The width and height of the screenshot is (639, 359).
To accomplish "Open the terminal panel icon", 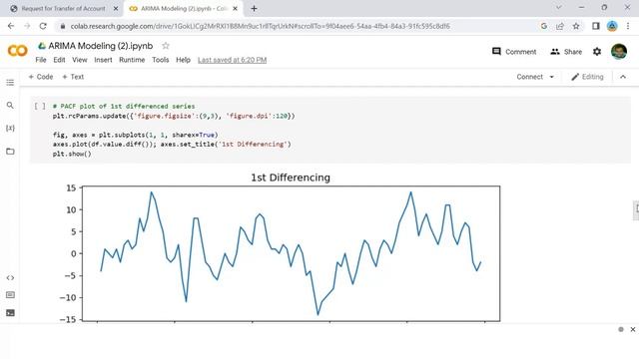I will point(10,312).
